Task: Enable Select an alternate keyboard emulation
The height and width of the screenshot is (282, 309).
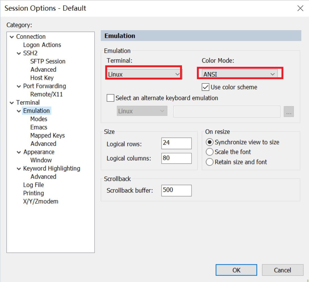Action: tap(111, 98)
